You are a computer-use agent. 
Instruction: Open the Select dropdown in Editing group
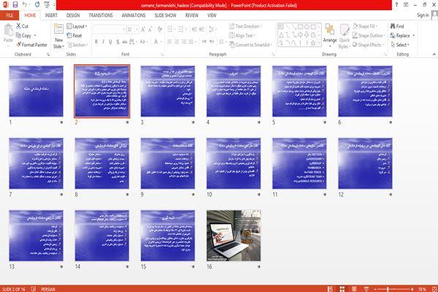coord(400,45)
